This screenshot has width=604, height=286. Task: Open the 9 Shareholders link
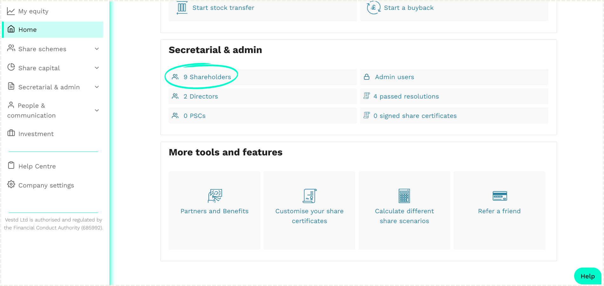(x=207, y=77)
